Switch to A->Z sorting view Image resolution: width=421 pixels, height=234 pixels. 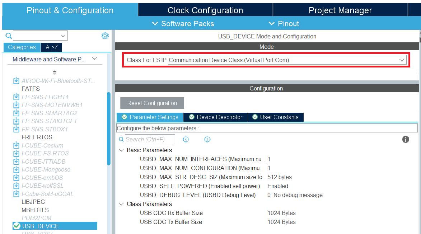(x=51, y=47)
